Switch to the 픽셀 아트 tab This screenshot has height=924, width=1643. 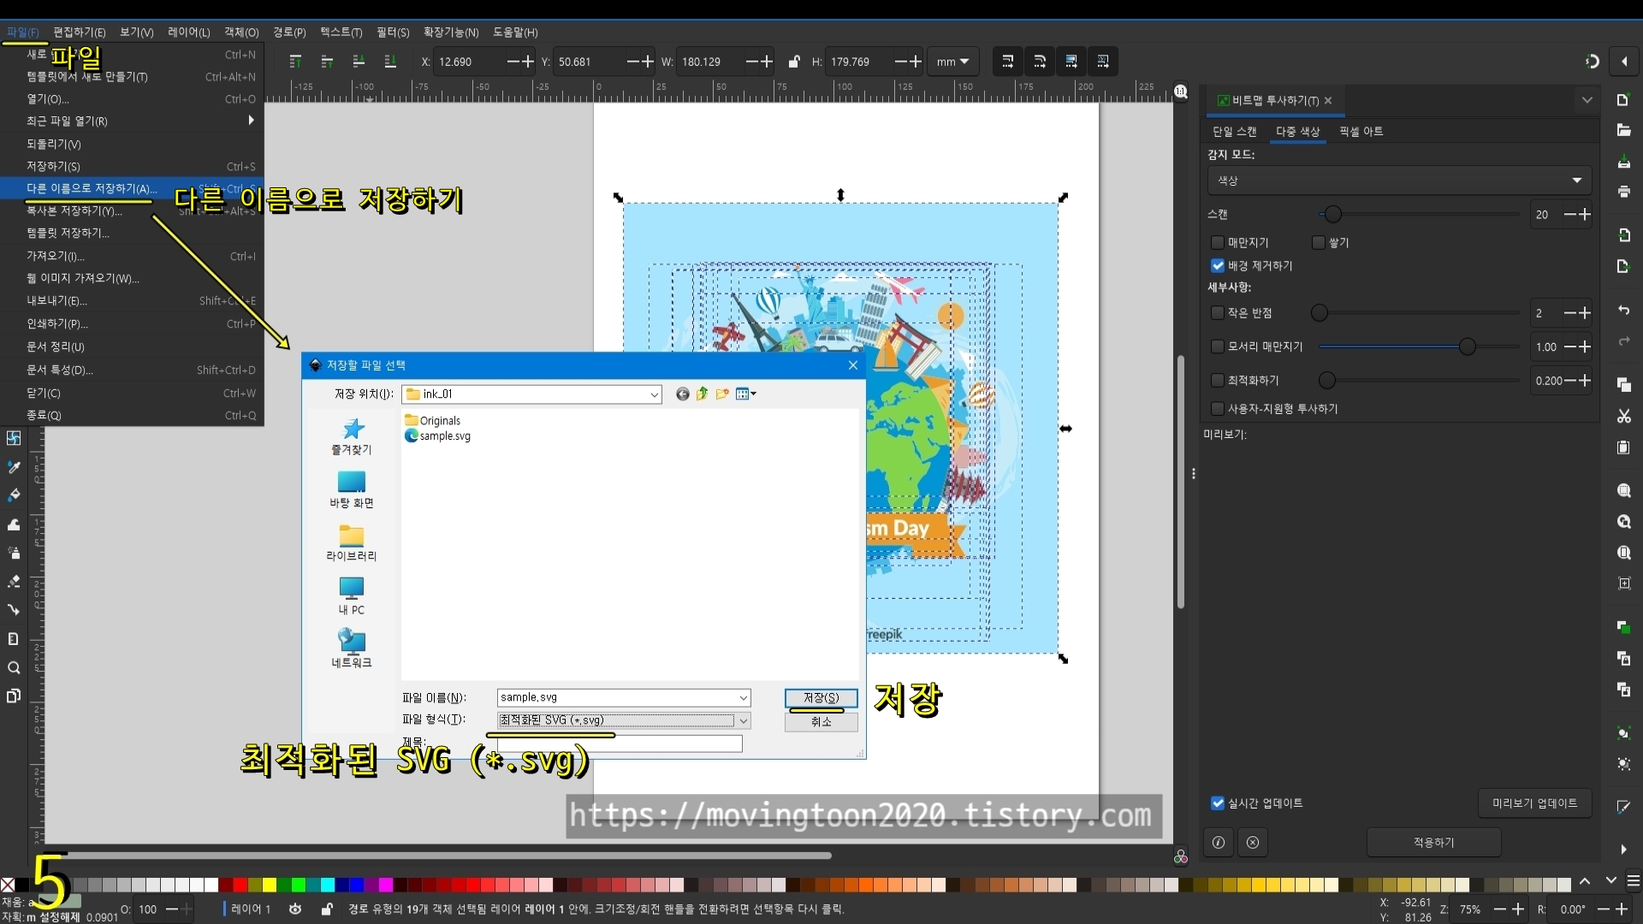coord(1361,131)
